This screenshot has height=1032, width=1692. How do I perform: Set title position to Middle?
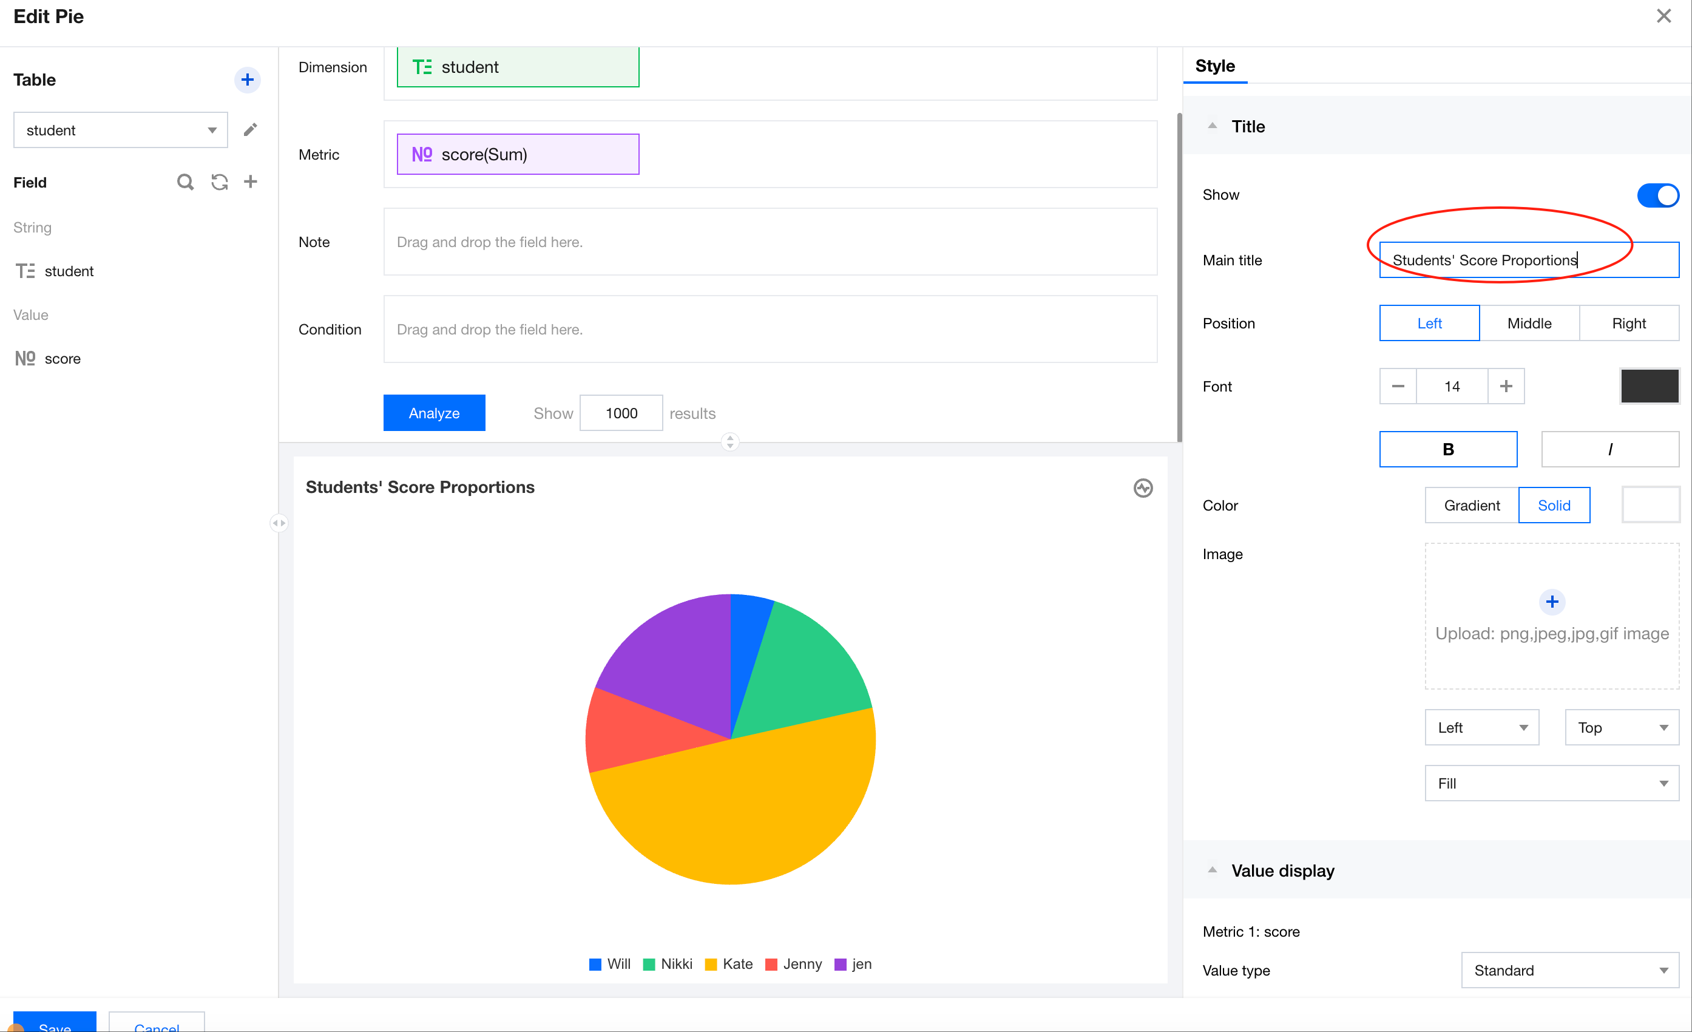pyautogui.click(x=1529, y=323)
